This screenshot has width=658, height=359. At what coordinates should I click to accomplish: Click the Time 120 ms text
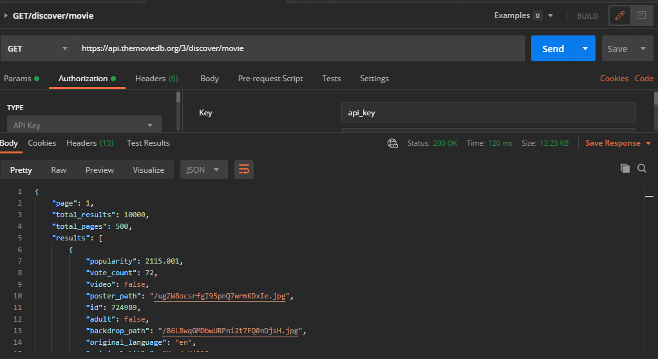pos(489,143)
